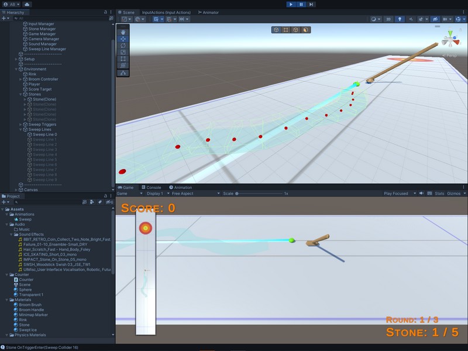Open the draw mode sphere dropdown
Image resolution: width=468 pixels, height=351 pixels.
pyautogui.click(x=376, y=19)
